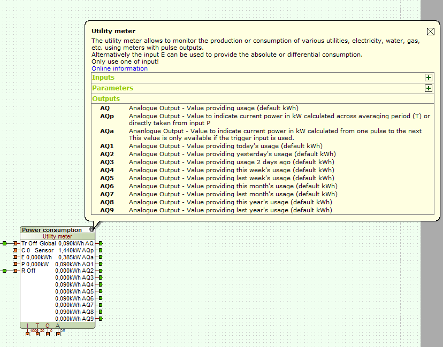
Task: Click the AQp output connector
Action: tap(100, 250)
